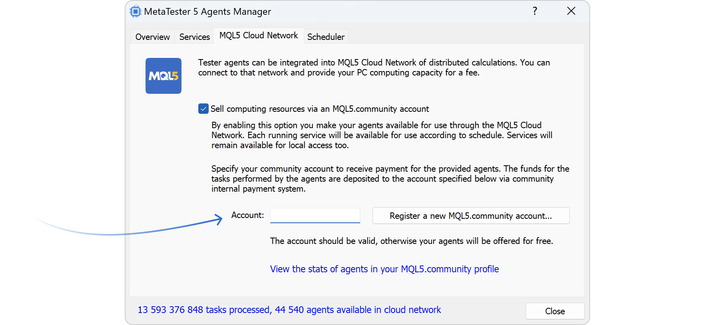Click the 'Specify your community account' paragraph
This screenshot has width=714, height=325.
pyautogui.click(x=390, y=179)
